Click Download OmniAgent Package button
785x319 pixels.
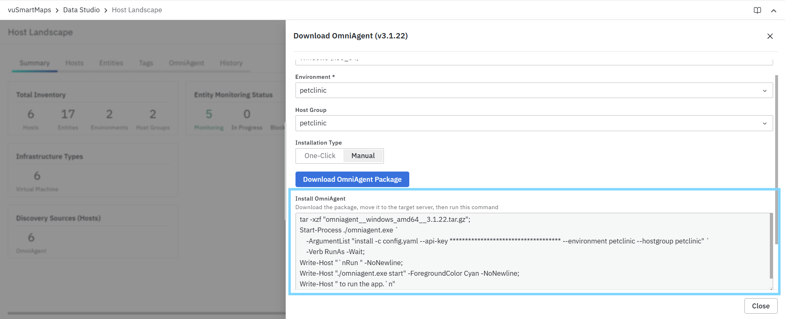352,179
